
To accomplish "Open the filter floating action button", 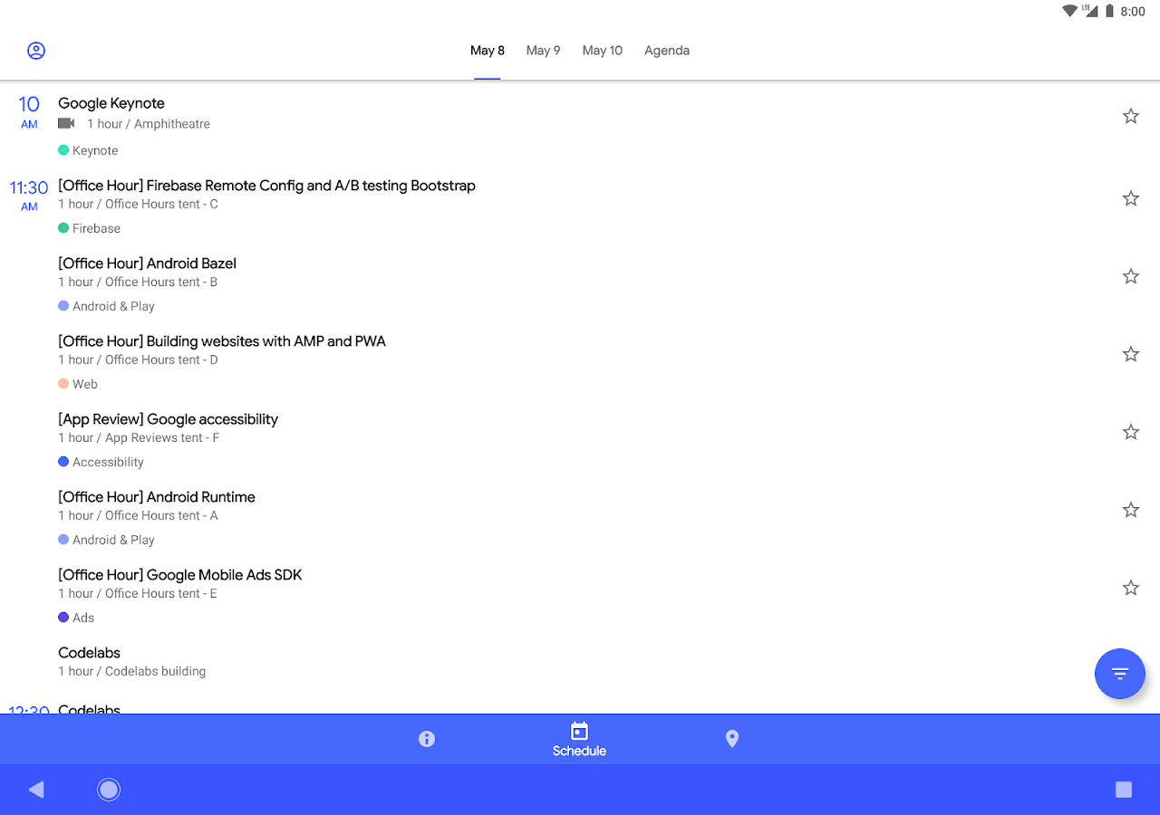I will click(x=1120, y=674).
